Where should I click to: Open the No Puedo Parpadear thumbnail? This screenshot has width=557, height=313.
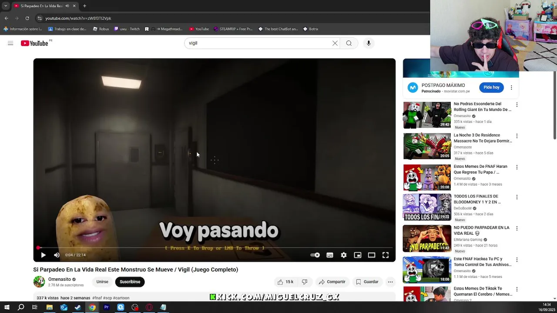point(427,238)
